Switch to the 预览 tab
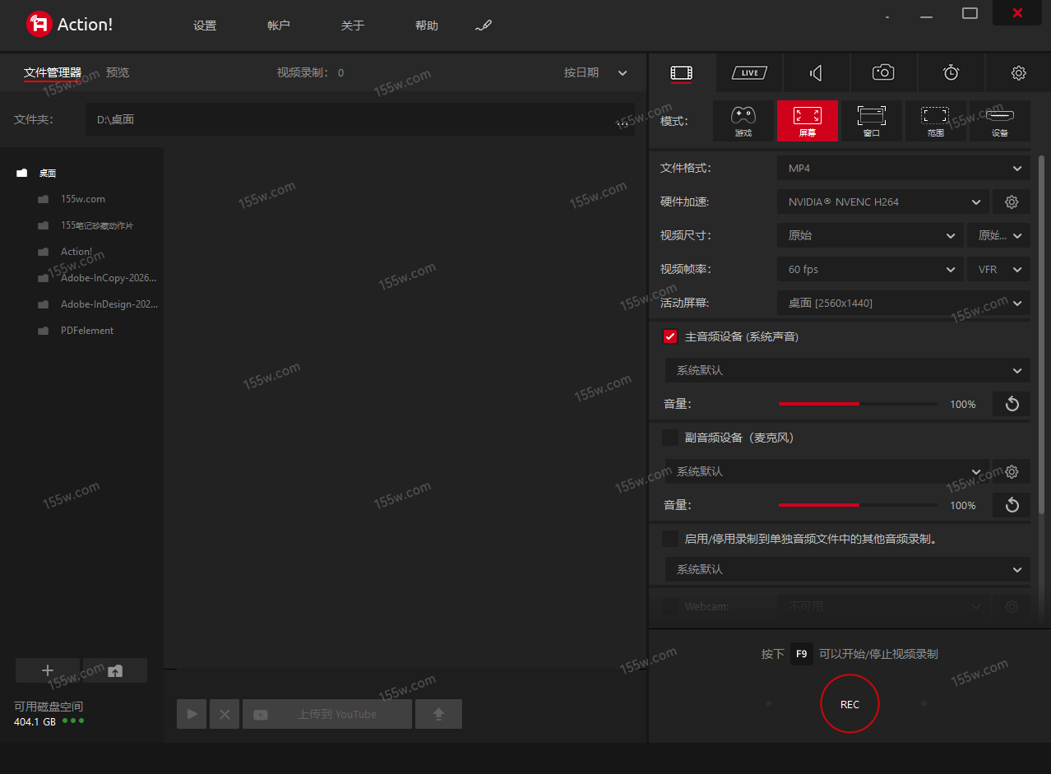Screen dimensions: 1051x774 [118, 72]
